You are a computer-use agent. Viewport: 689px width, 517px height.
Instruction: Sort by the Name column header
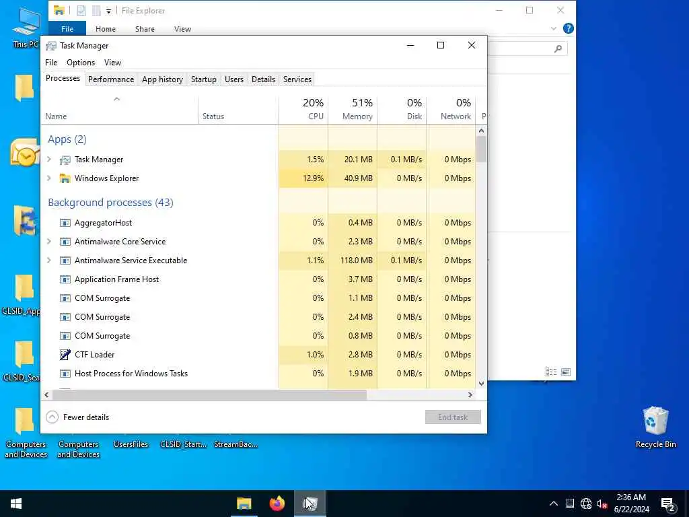(120, 110)
